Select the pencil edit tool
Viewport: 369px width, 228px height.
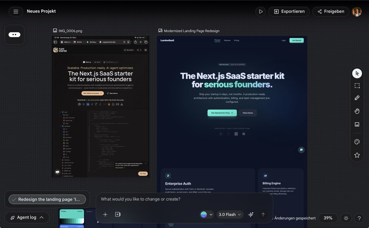pyautogui.click(x=357, y=98)
